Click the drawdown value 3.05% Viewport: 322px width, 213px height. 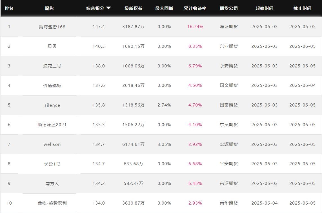tap(164, 144)
